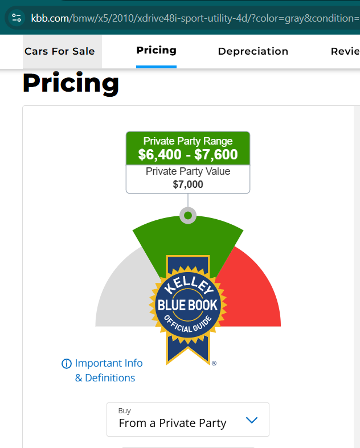Viewport: 360px width, 448px height.
Task: Click the circular marker atop the gauge
Action: coord(188,216)
